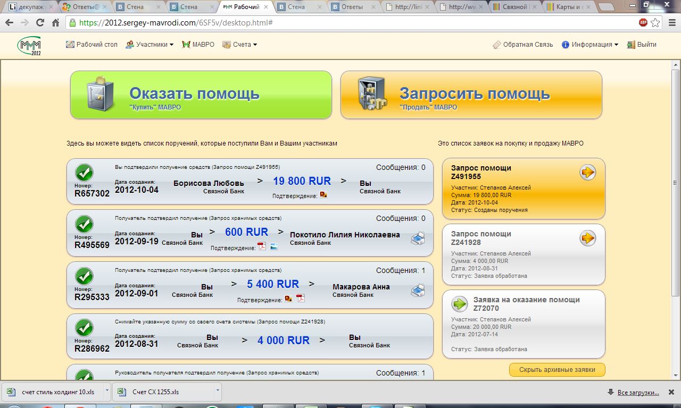Click orange arrow on request Z491955
The image size is (681, 408).
(x=587, y=172)
